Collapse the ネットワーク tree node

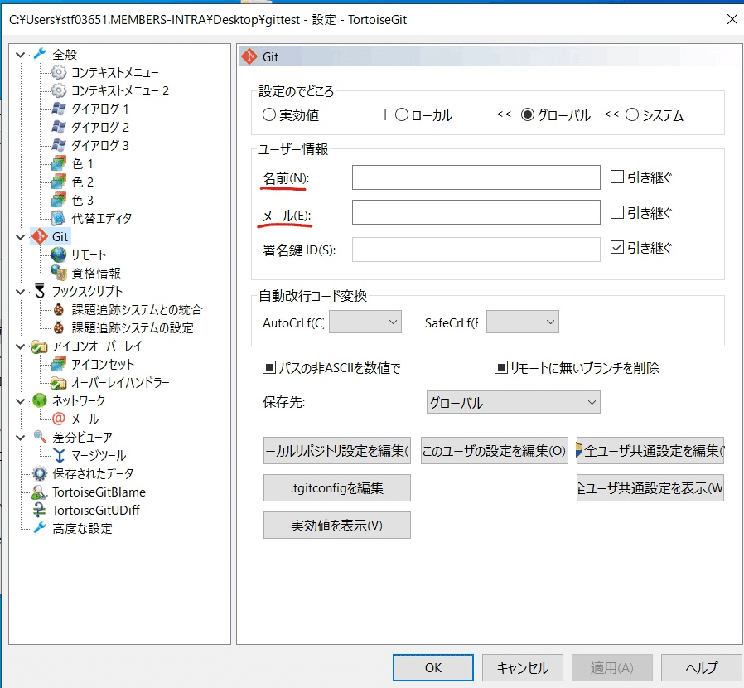[21, 400]
